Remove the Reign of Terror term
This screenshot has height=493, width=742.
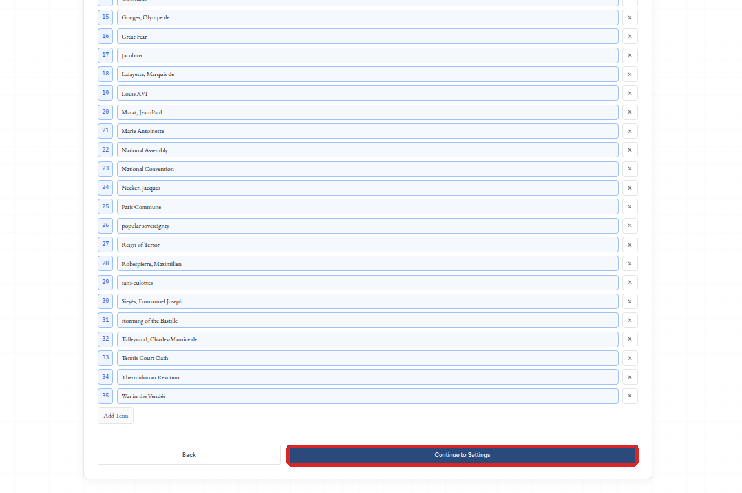[x=630, y=245]
